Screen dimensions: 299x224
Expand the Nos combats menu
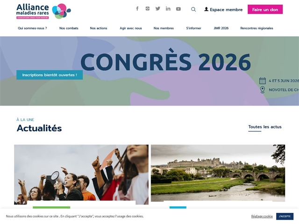pyautogui.click(x=69, y=28)
